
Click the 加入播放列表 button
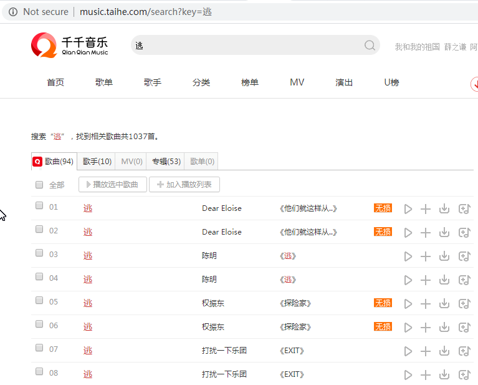tap(184, 185)
